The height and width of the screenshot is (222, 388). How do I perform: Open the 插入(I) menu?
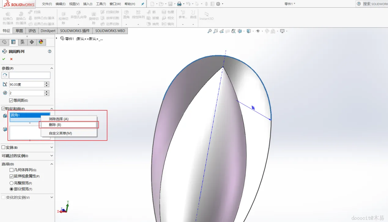[88, 4]
